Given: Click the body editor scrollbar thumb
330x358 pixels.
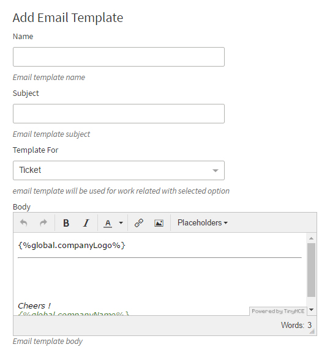Looking at the screenshot, I should point(311,270).
